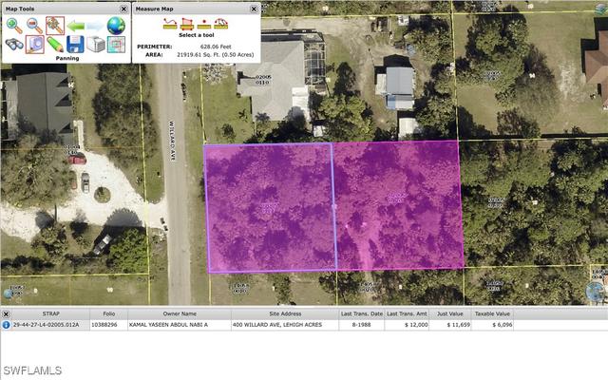Choose the freehand measure tool

(x=221, y=23)
